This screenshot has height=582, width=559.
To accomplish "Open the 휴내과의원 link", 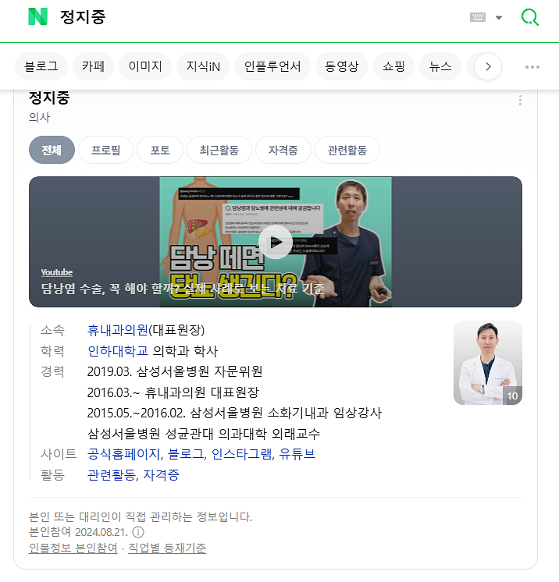I will pyautogui.click(x=117, y=330).
